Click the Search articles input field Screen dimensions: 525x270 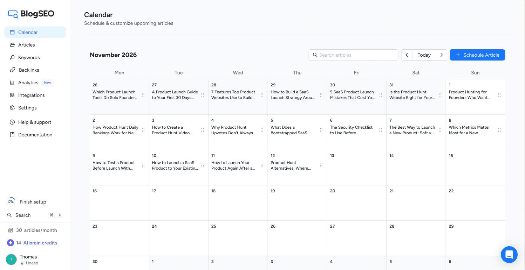point(353,55)
